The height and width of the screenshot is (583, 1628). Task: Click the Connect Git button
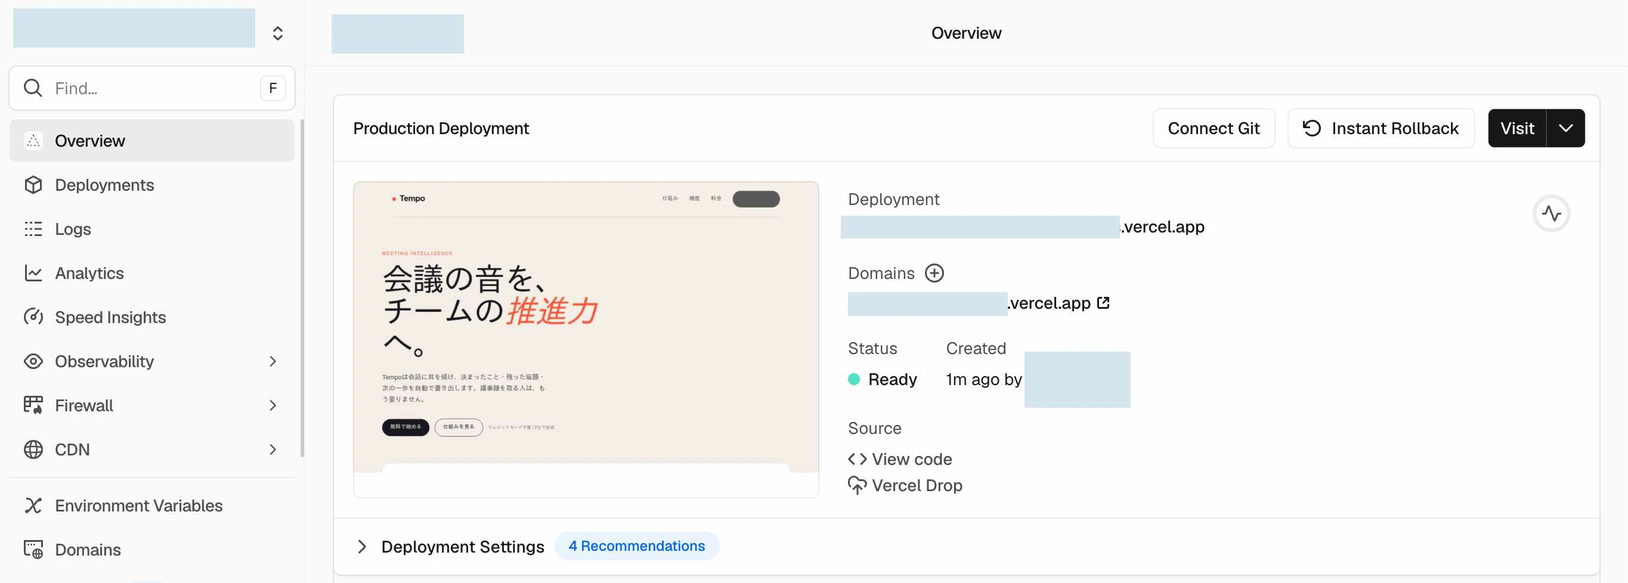click(1214, 128)
